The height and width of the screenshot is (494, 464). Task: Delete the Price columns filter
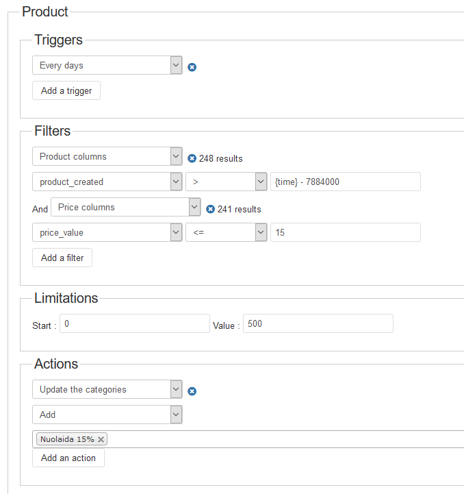point(210,209)
